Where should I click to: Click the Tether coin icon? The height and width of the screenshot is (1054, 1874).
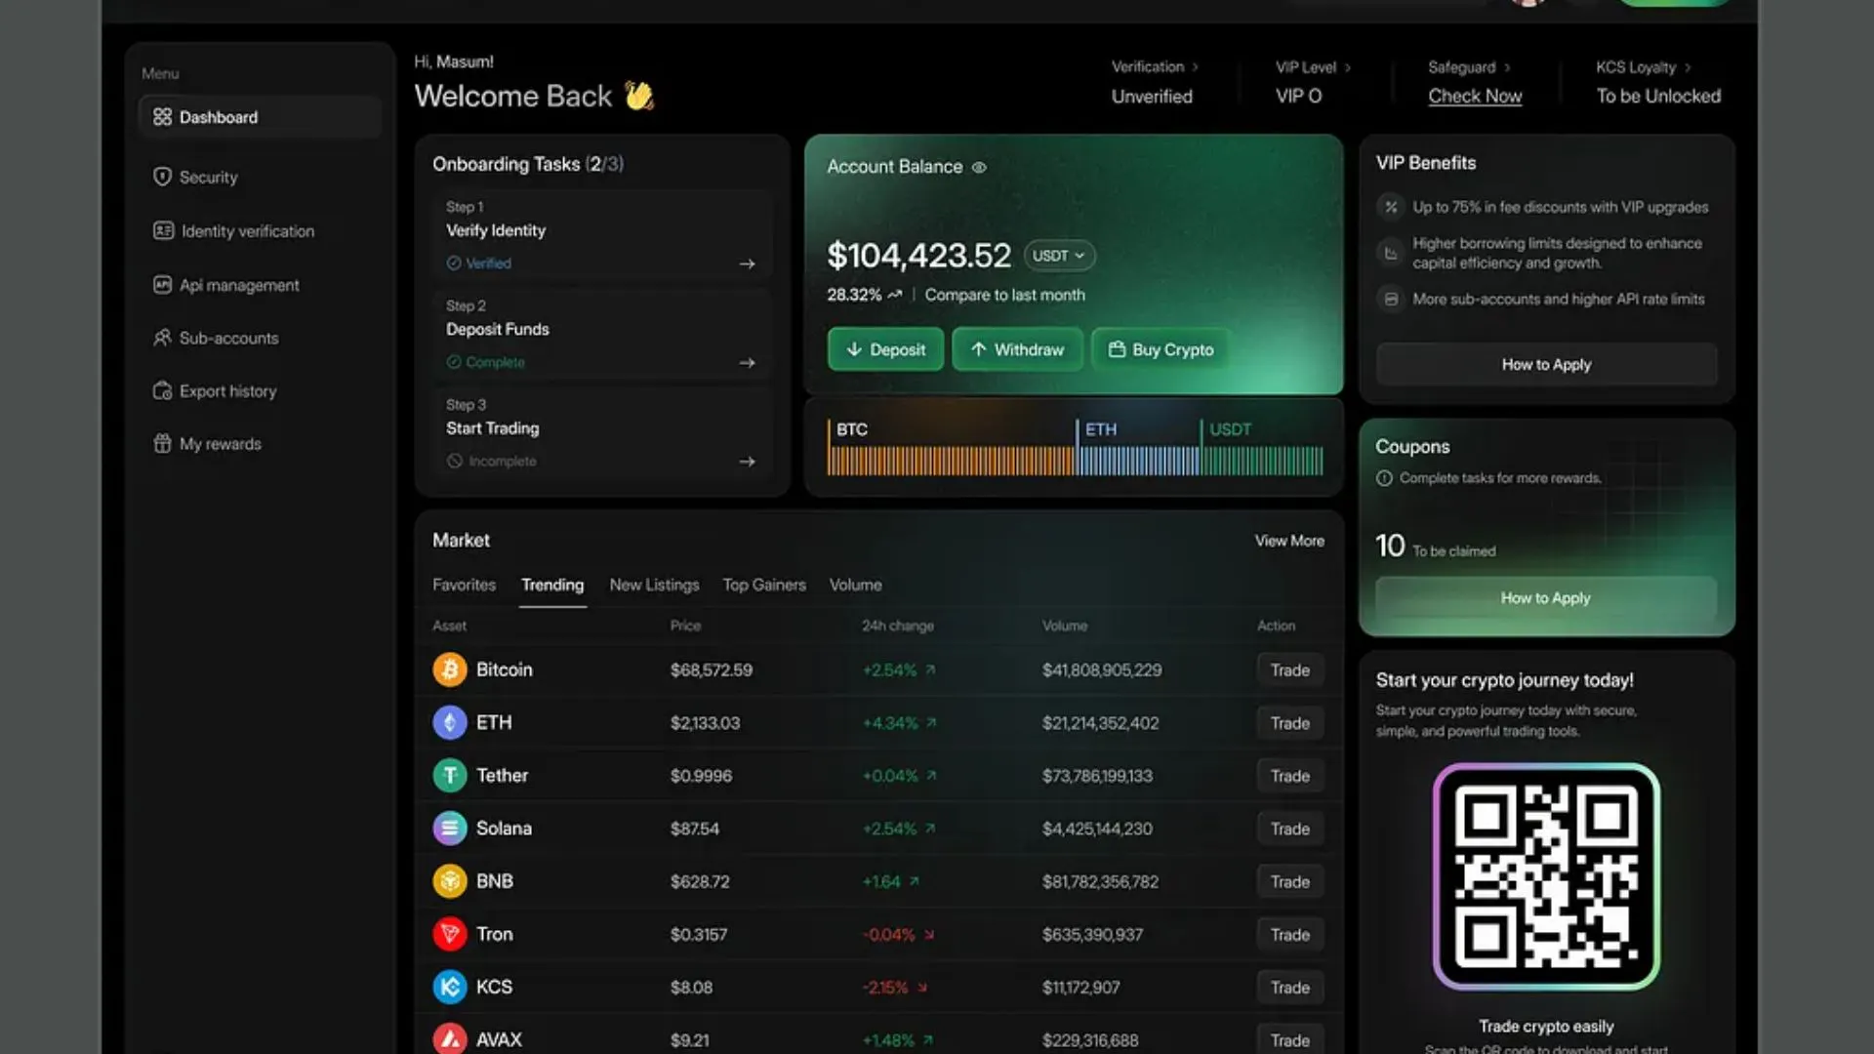(450, 775)
